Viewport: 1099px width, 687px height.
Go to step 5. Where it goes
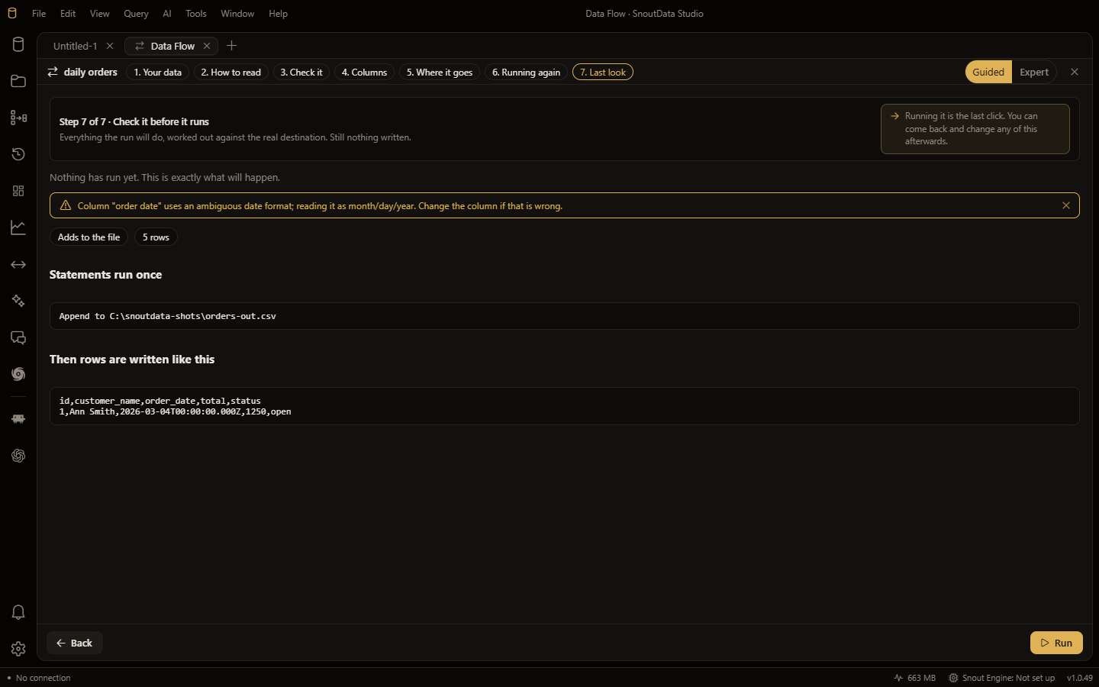(x=439, y=73)
